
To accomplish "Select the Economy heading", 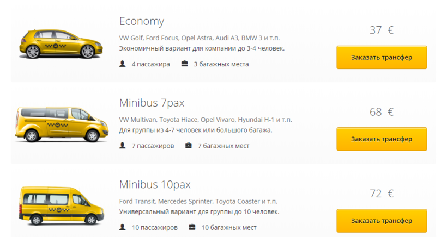I will pos(141,22).
